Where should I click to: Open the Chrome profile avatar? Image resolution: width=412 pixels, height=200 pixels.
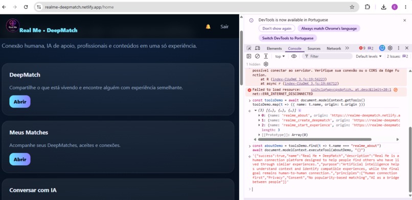395,7
